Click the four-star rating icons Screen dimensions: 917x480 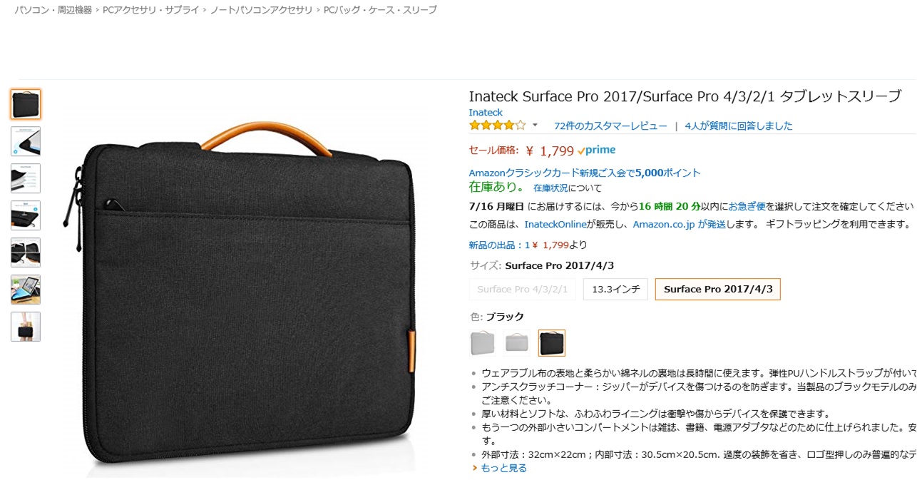point(497,126)
